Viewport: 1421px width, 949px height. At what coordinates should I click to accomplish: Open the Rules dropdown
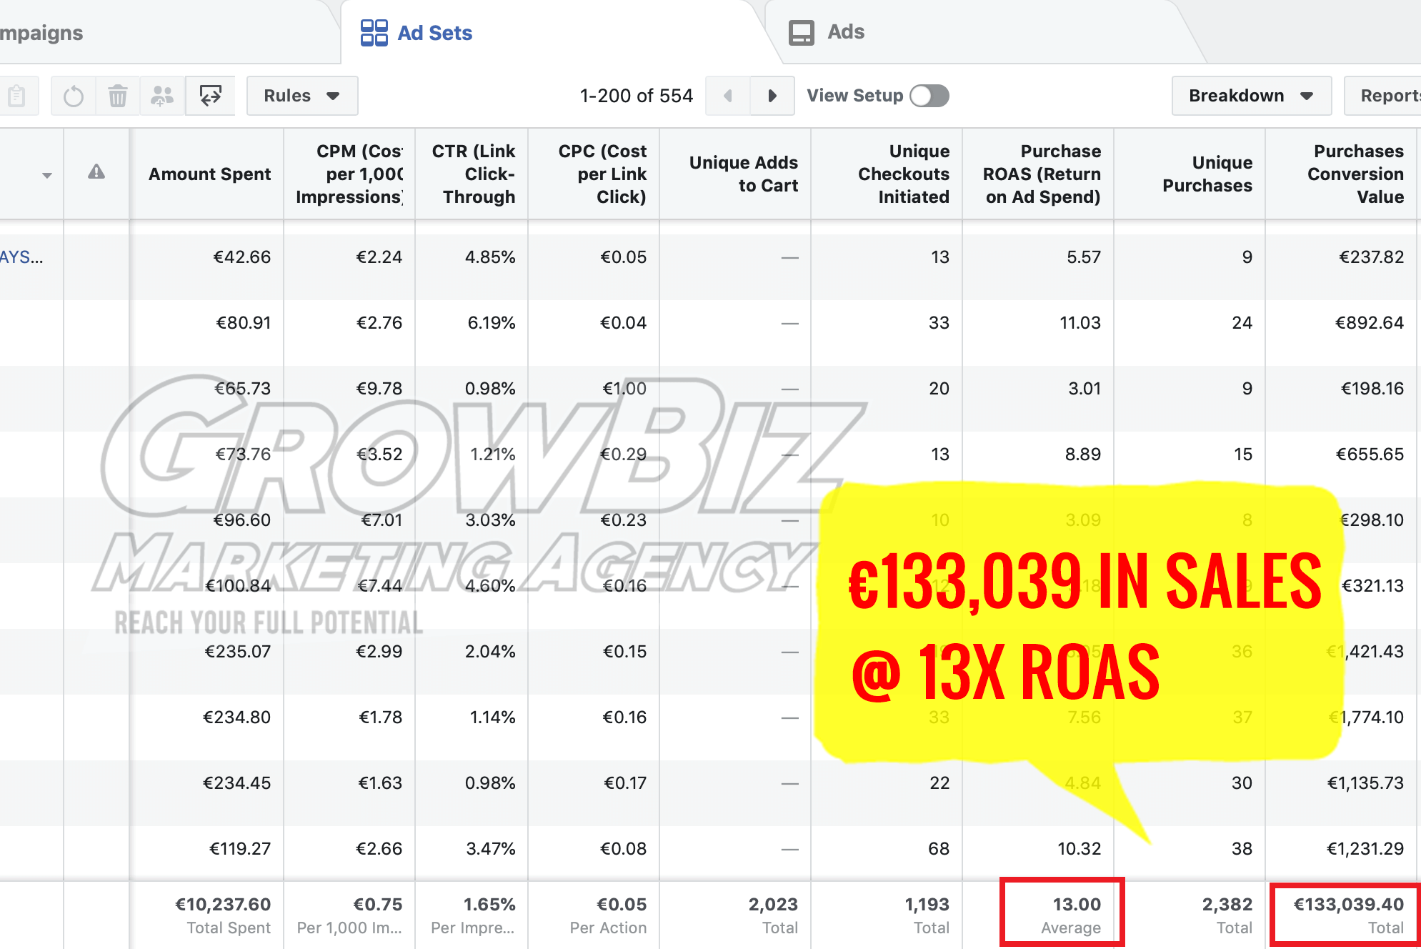pyautogui.click(x=301, y=96)
